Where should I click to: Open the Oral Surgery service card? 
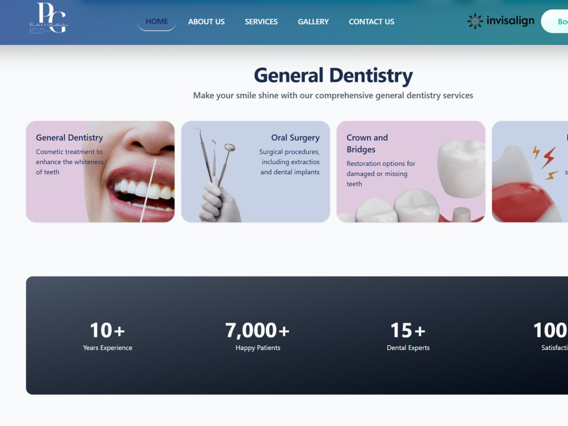(256, 172)
